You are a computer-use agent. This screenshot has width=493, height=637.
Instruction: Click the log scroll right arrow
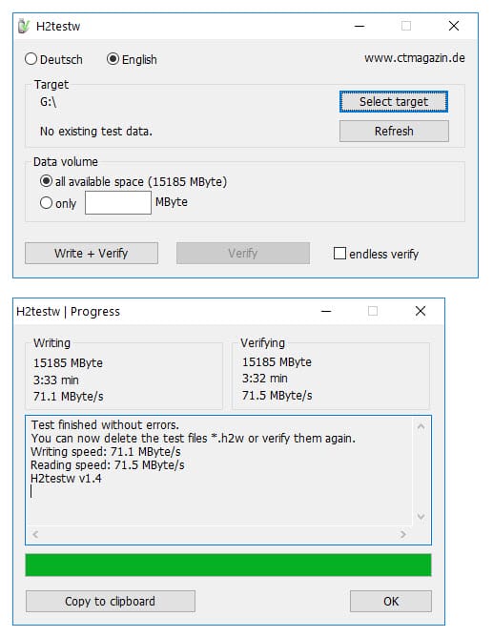pyautogui.click(x=402, y=534)
